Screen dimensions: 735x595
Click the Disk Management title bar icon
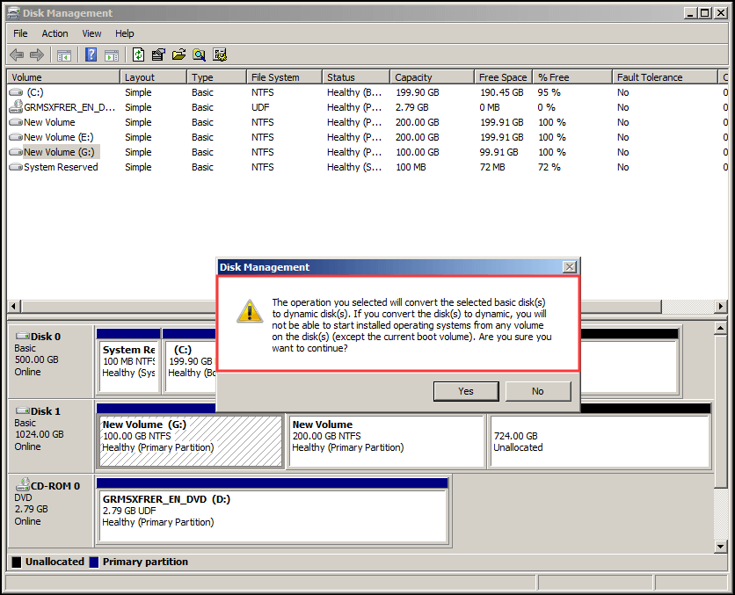14,13
